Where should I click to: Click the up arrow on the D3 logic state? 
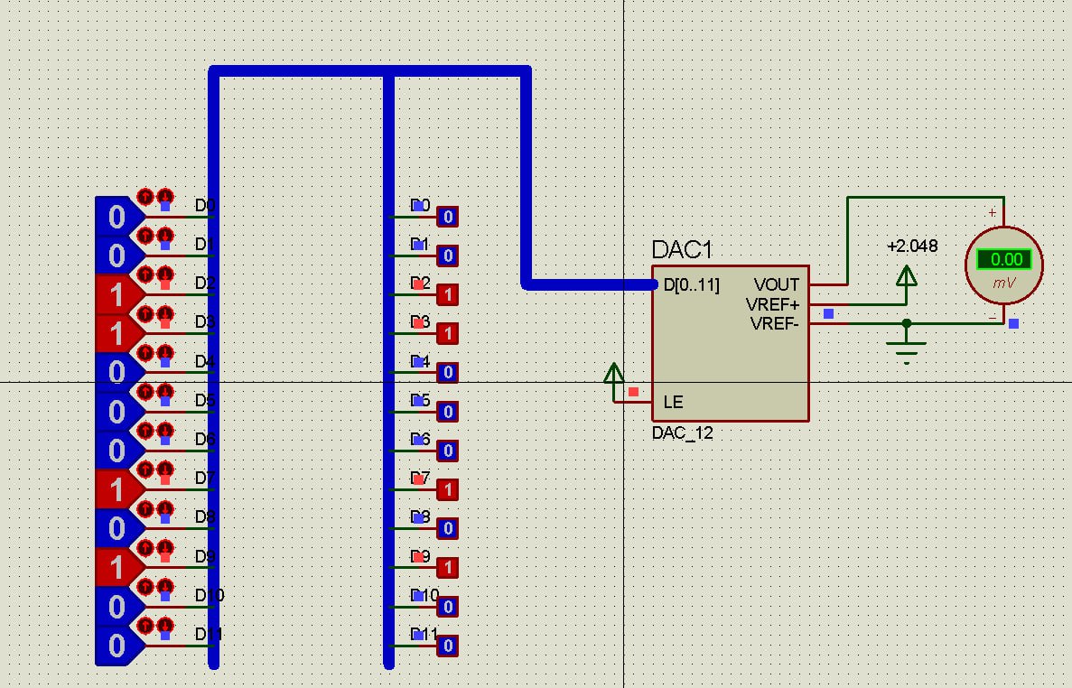(144, 313)
